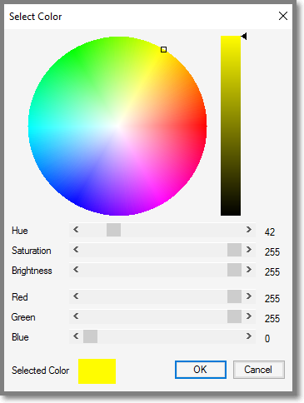The height and width of the screenshot is (403, 304).
Task: Pick red on the color wheel edge
Action: point(205,126)
